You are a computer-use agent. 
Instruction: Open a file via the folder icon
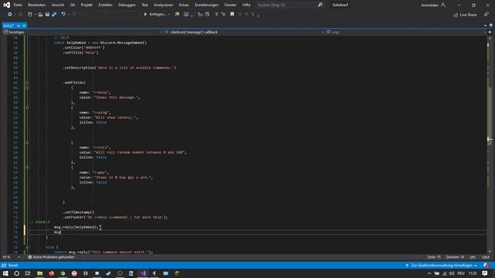40,15
